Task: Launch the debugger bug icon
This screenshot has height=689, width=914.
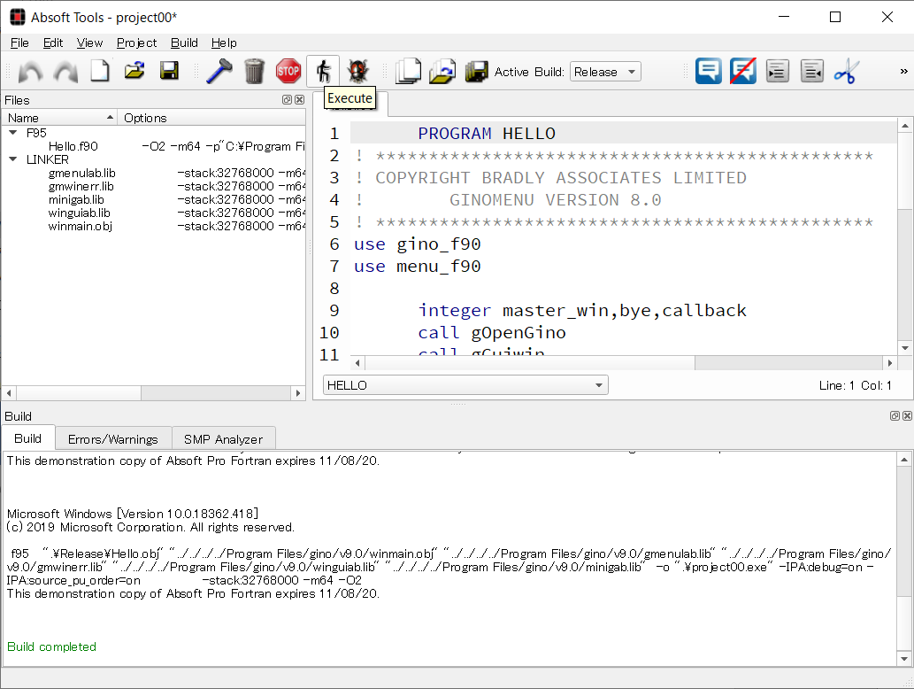Action: (358, 71)
